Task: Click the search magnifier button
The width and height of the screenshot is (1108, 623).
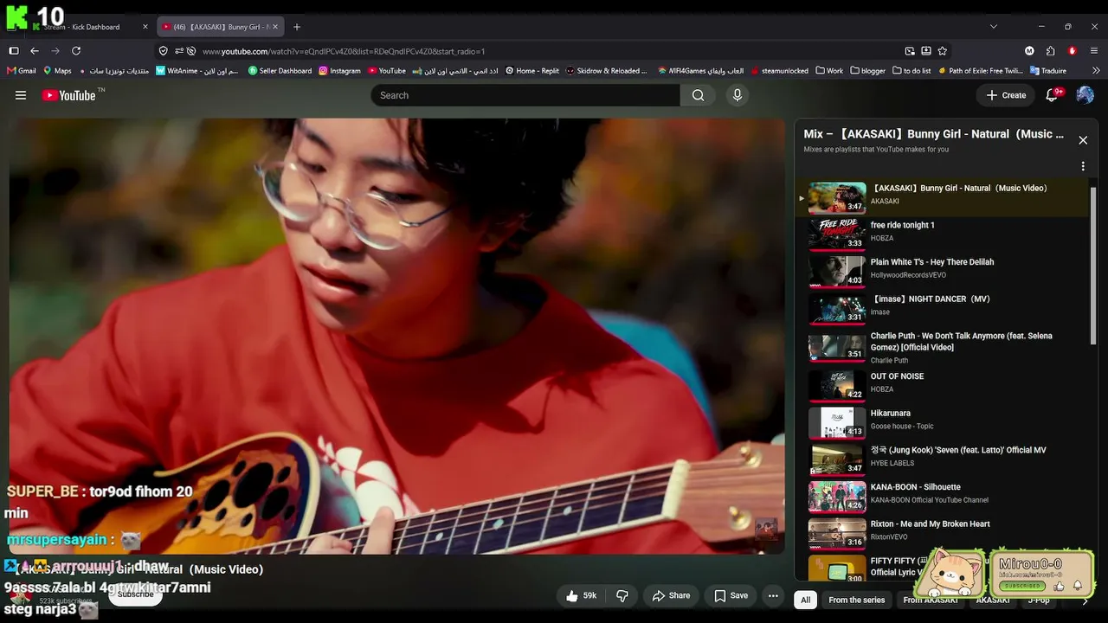Action: point(698,95)
